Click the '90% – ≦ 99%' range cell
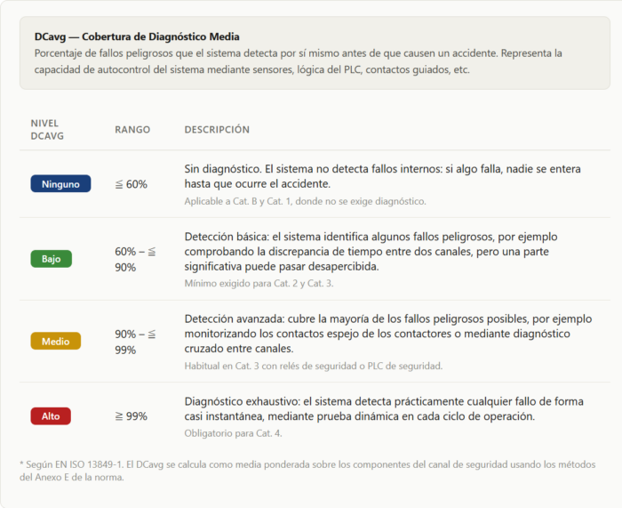622x508 pixels. (135, 342)
